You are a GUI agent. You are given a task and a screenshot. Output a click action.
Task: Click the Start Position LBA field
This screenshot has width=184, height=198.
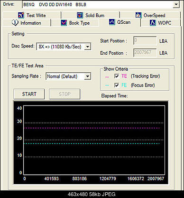(145, 41)
